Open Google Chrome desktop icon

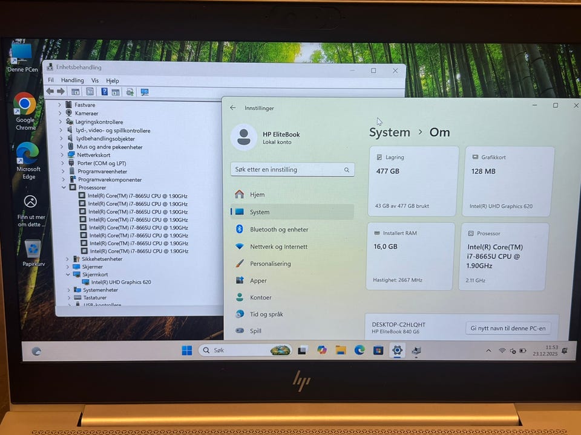point(25,111)
